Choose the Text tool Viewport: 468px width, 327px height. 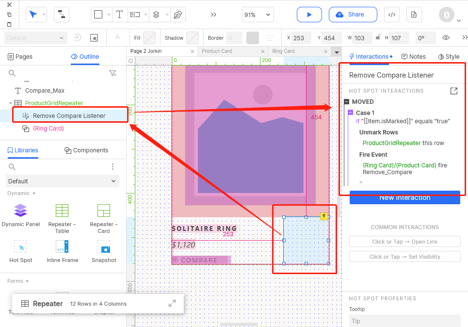[x=119, y=15]
